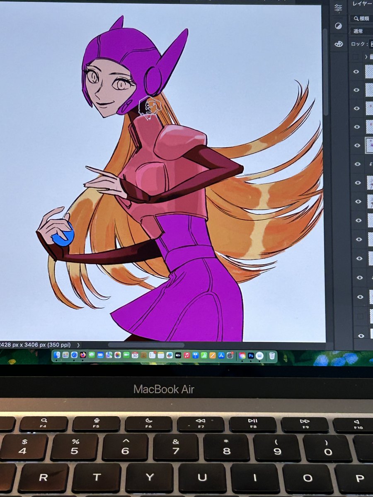373x497 pixels.
Task: Open App Store from the Dock
Action: [x=221, y=355]
